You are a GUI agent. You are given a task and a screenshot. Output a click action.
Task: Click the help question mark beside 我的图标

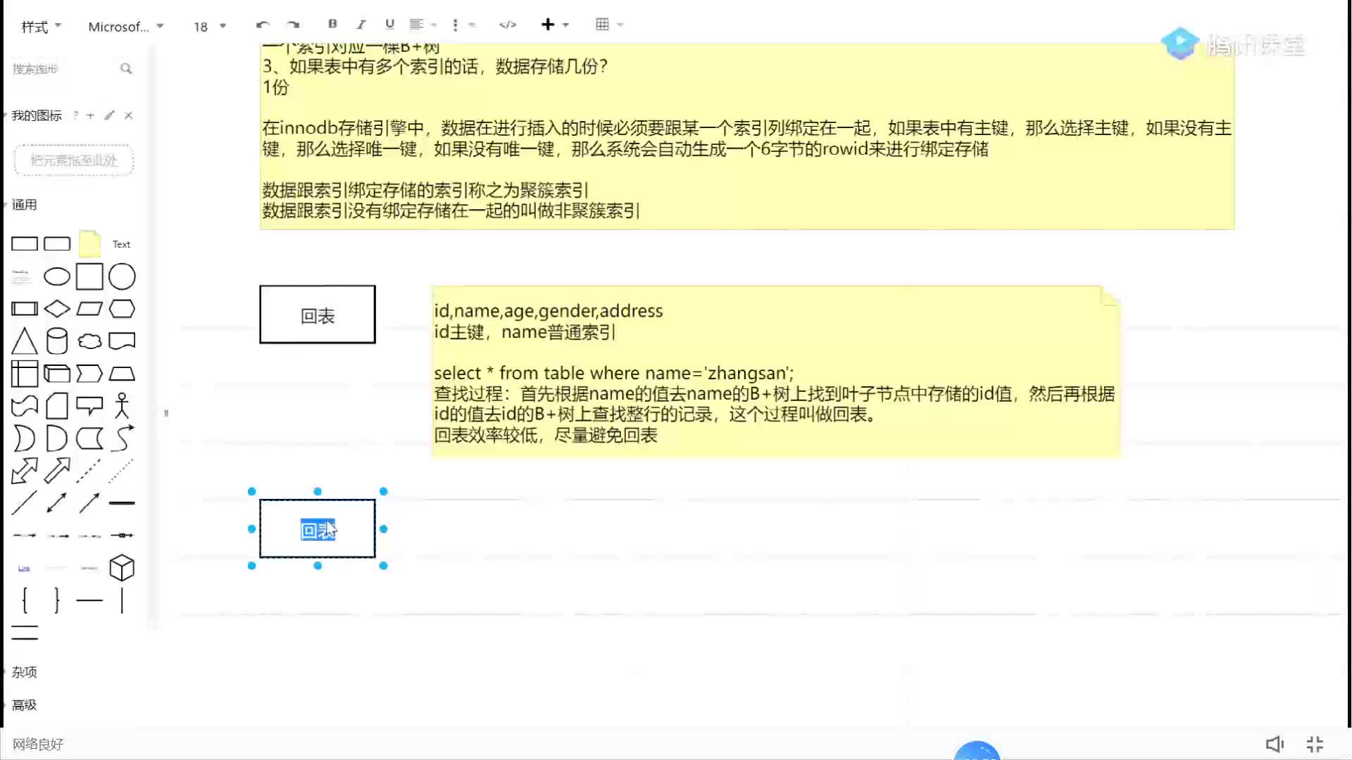pos(75,115)
